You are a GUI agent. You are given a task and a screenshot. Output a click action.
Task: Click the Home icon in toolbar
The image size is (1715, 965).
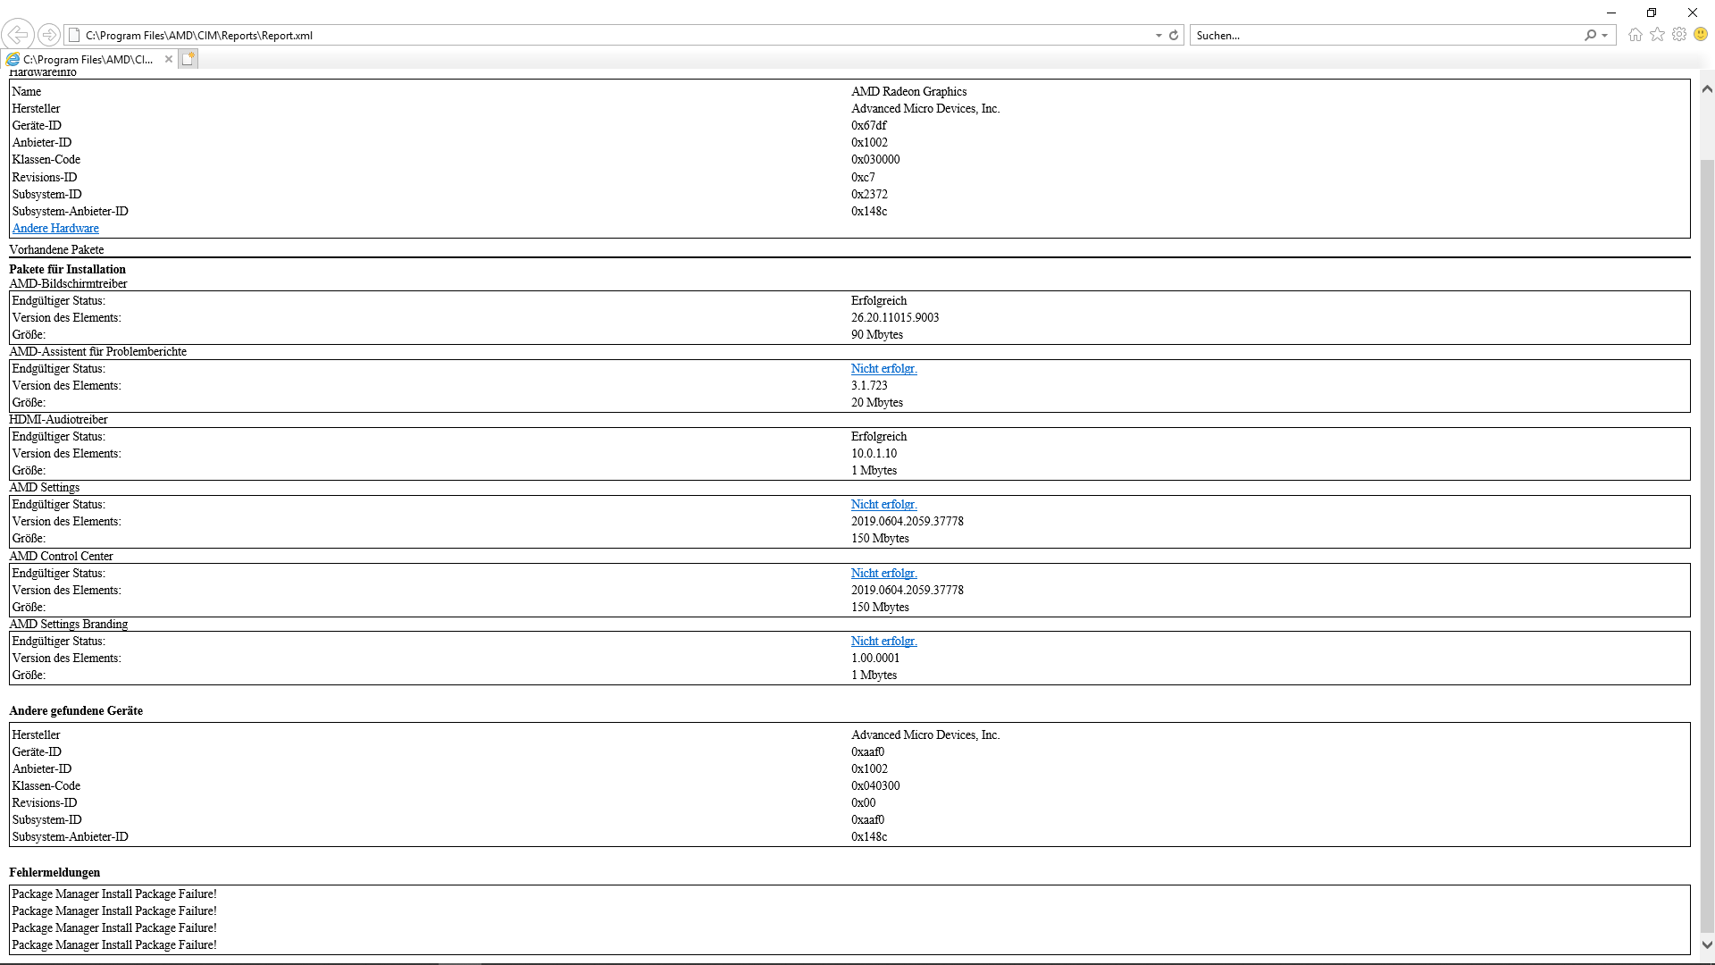point(1636,35)
